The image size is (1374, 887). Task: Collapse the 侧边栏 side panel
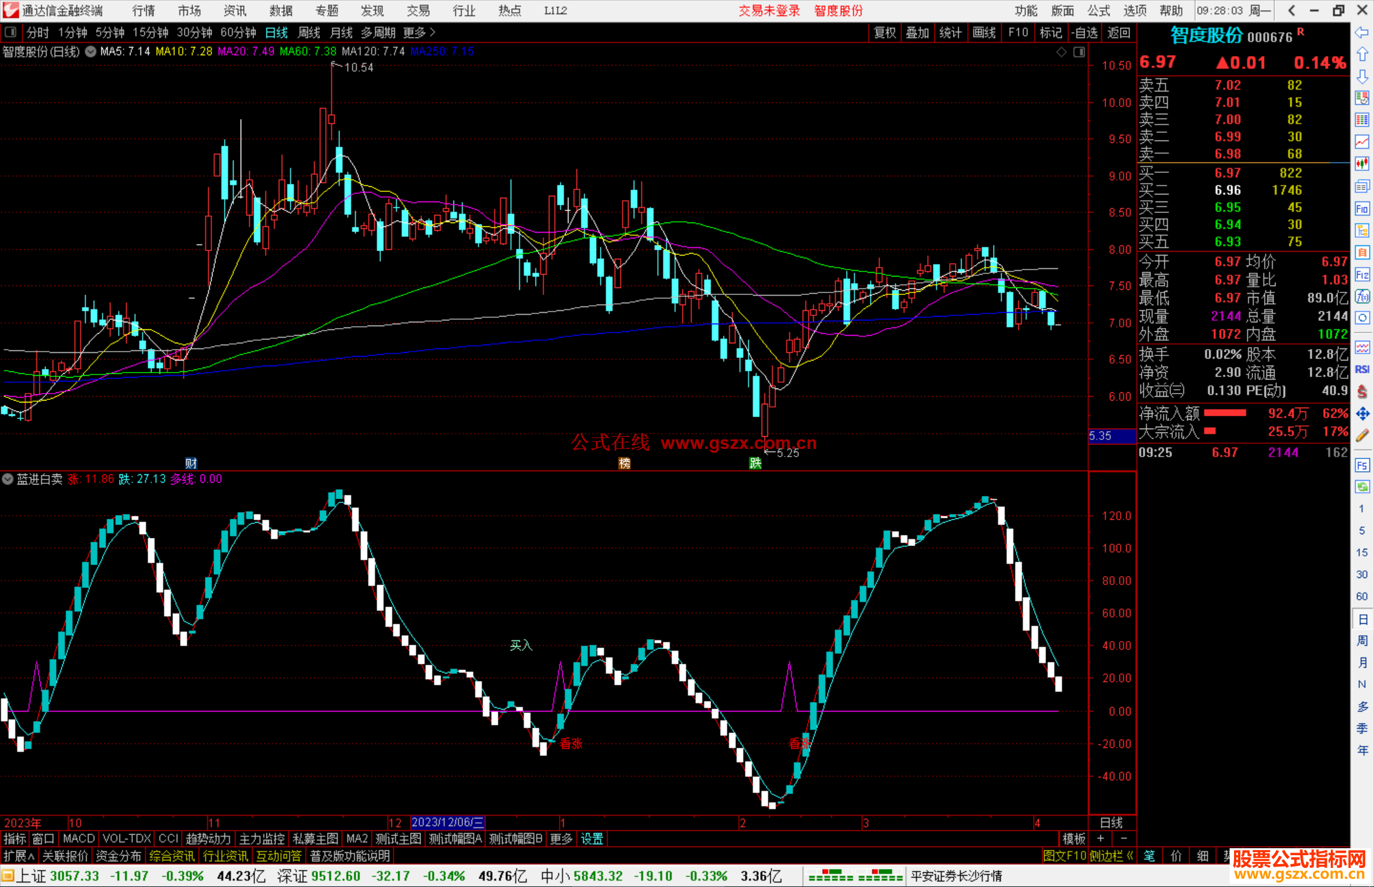pos(1111,856)
